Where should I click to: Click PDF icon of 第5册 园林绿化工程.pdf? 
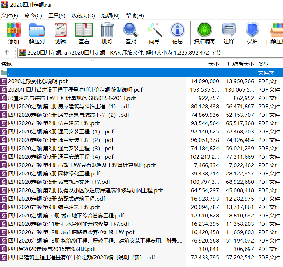4,173
